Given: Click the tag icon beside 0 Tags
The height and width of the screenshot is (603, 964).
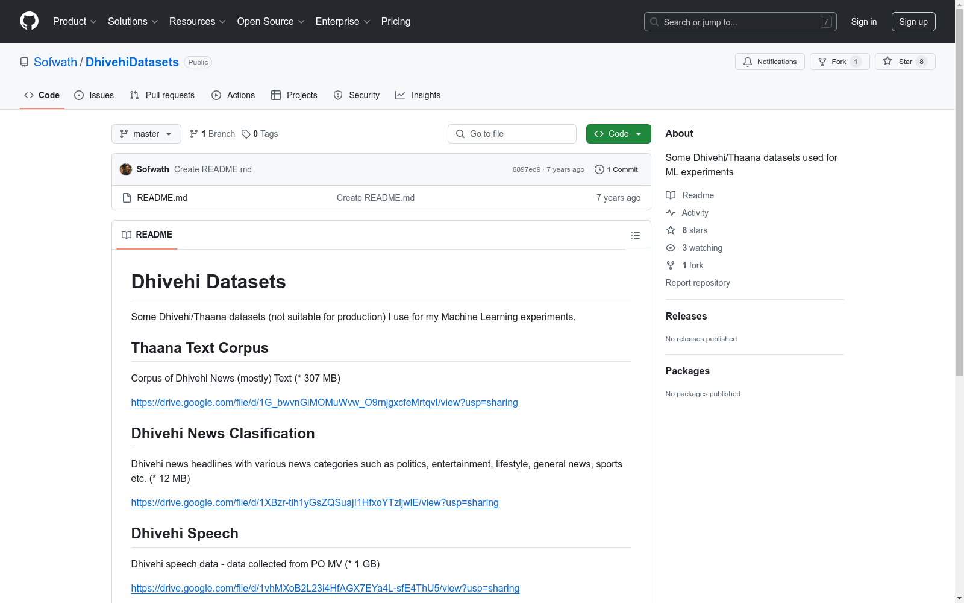Looking at the screenshot, I should coord(246,134).
